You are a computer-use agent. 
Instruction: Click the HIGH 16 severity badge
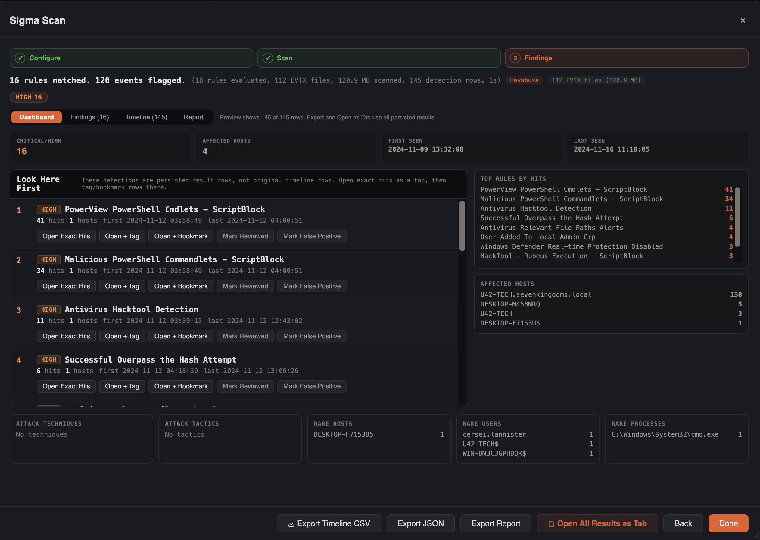point(29,97)
